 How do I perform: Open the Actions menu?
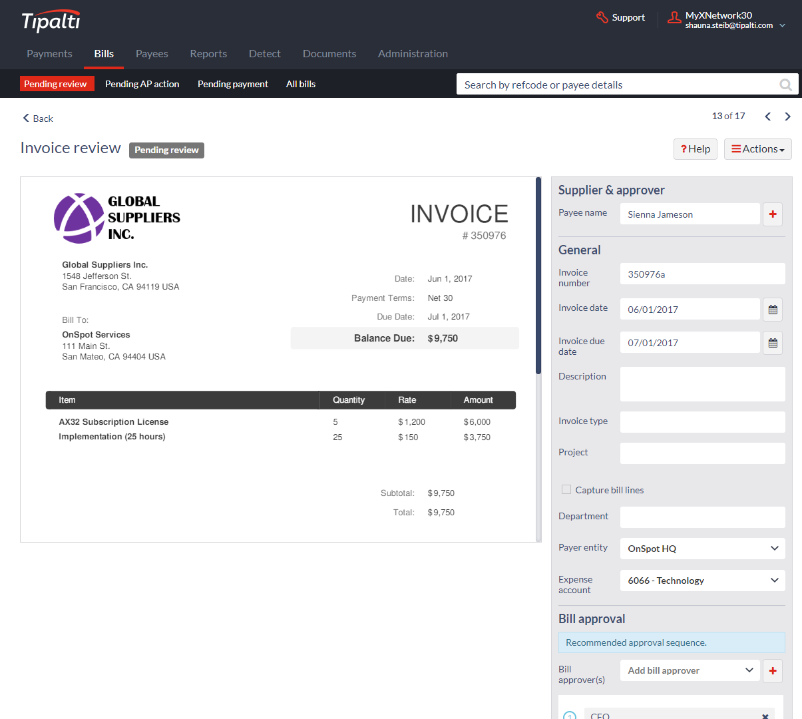758,149
